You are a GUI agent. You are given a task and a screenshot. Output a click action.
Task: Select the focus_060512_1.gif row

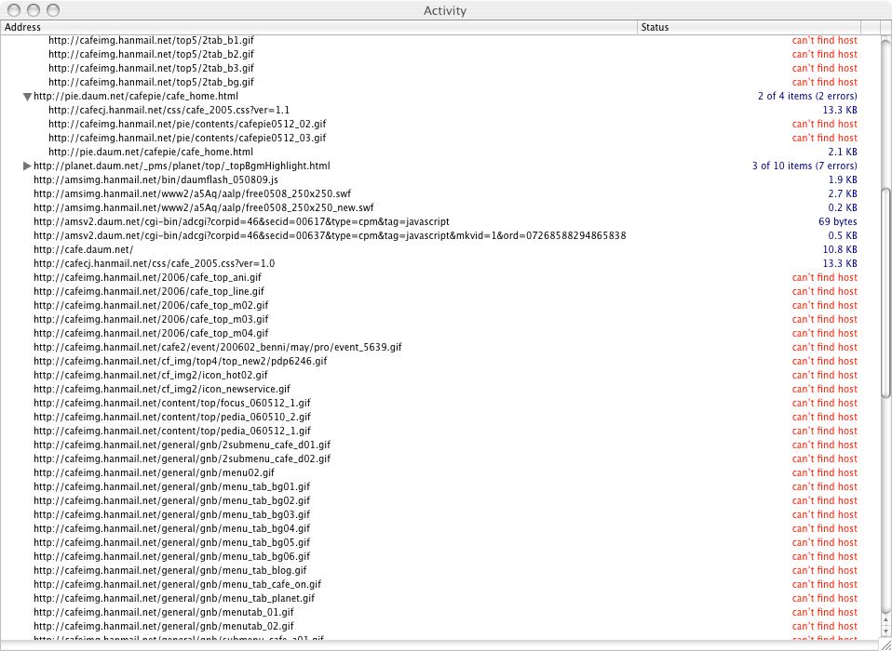point(440,404)
